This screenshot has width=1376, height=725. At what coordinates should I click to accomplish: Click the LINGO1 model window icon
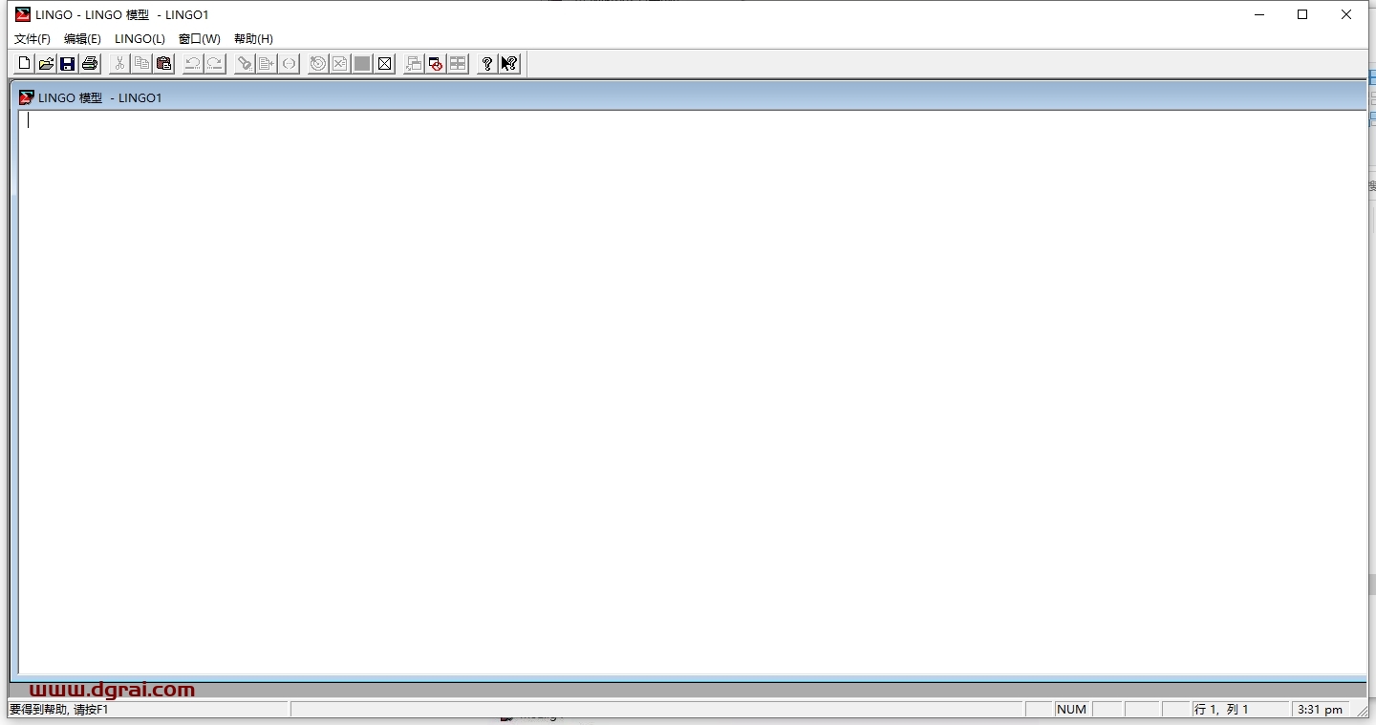[27, 97]
